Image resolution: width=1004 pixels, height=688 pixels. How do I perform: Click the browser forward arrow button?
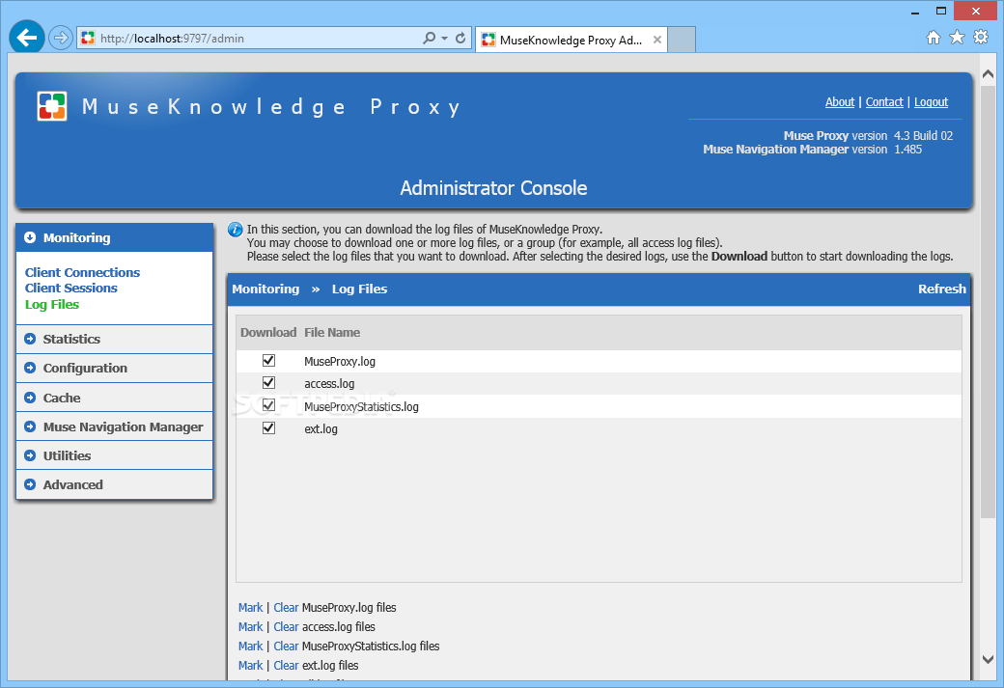tap(60, 38)
